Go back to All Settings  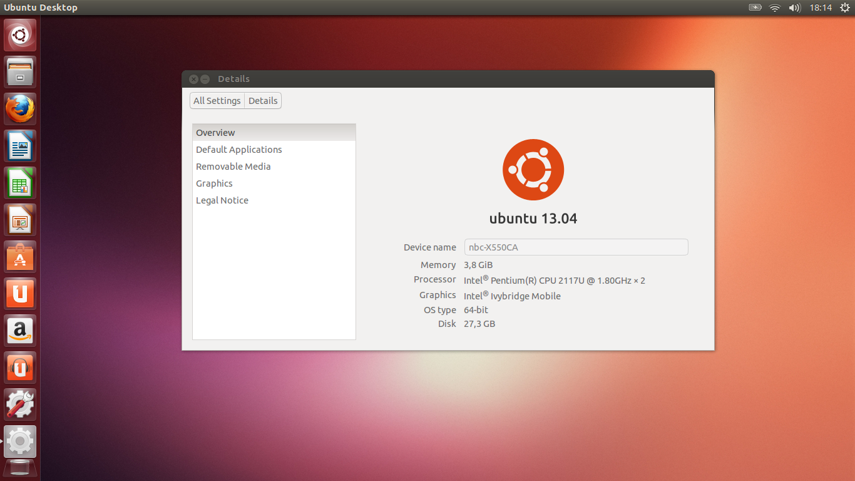[x=217, y=101]
